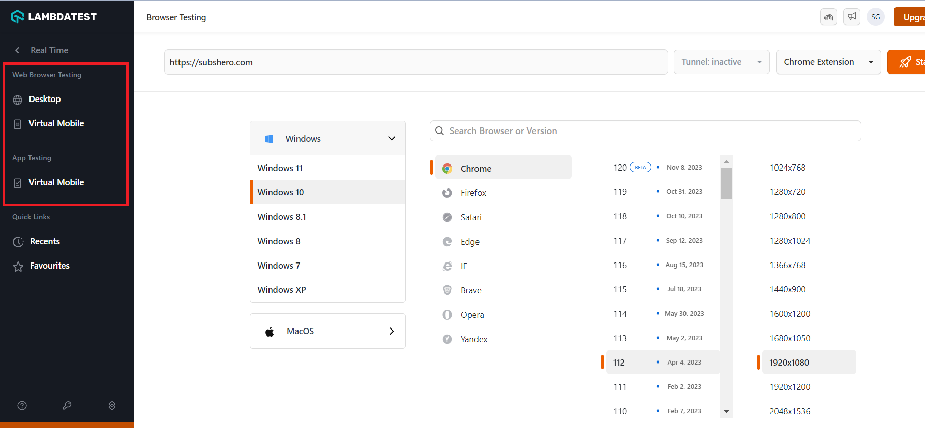Open the Chrome Extension dropdown
This screenshot has width=925, height=428.
(828, 62)
